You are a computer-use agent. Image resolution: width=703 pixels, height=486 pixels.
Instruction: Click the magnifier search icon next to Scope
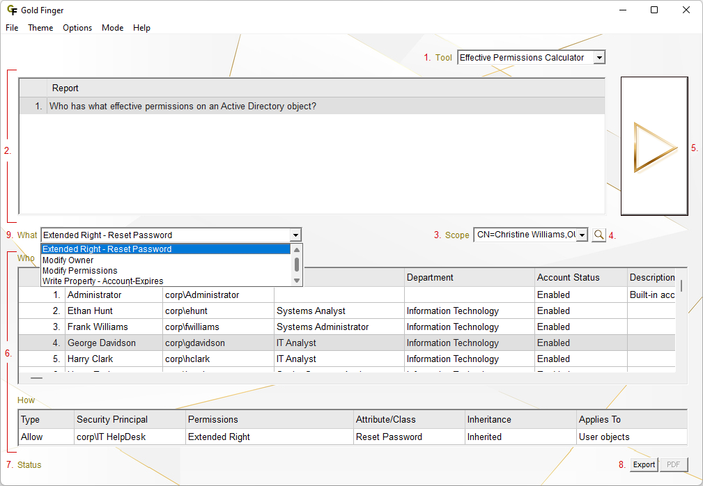click(x=598, y=235)
